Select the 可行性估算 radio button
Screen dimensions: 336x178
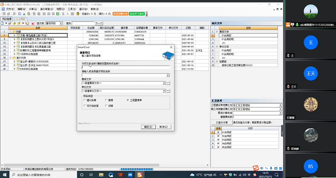pos(84,106)
